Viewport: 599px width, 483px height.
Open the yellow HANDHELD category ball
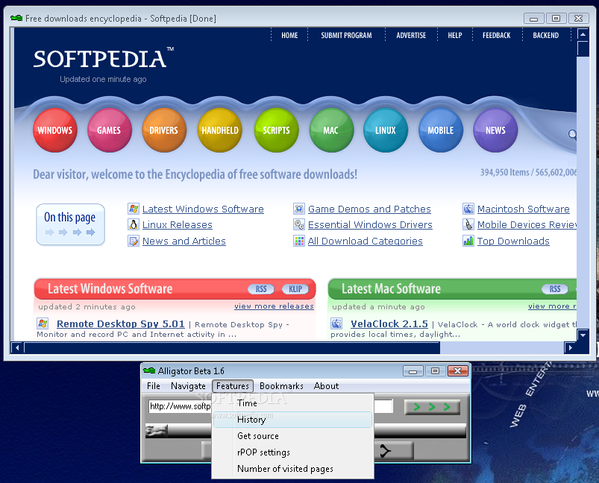[219, 130]
